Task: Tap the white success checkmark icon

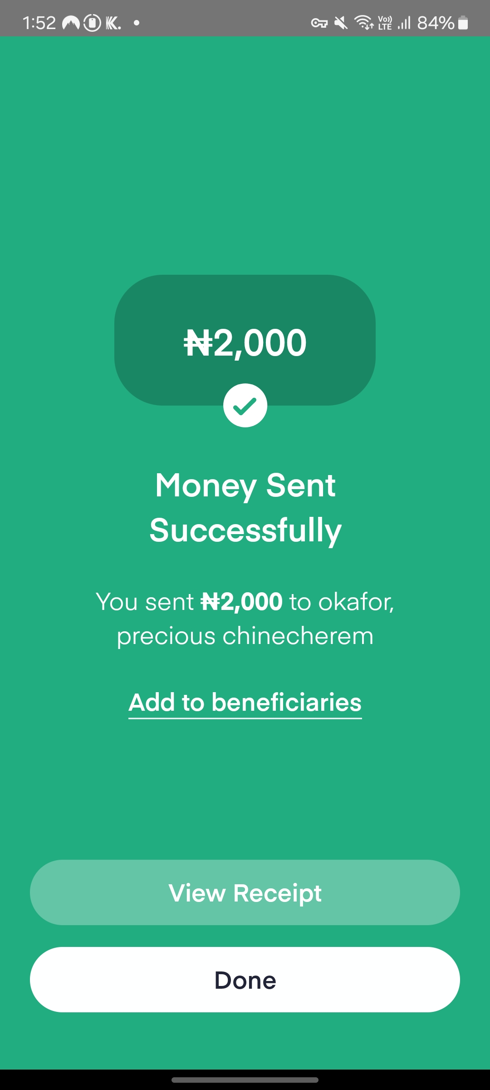Action: pos(245,406)
